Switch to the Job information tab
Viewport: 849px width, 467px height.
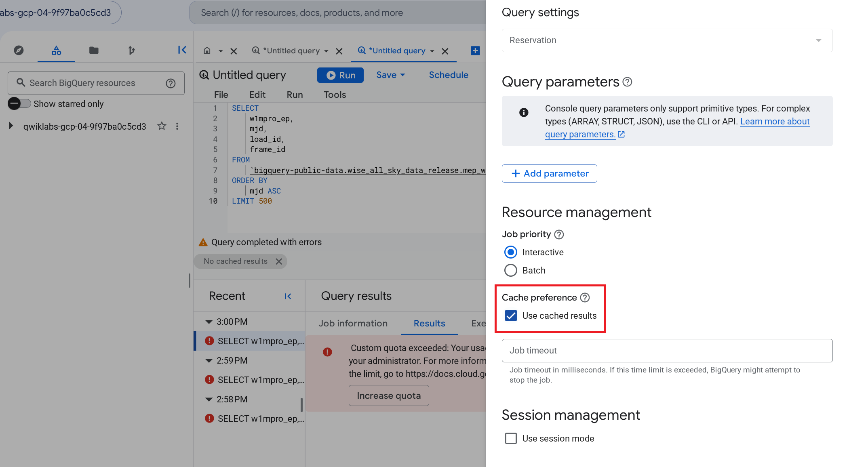pos(353,323)
